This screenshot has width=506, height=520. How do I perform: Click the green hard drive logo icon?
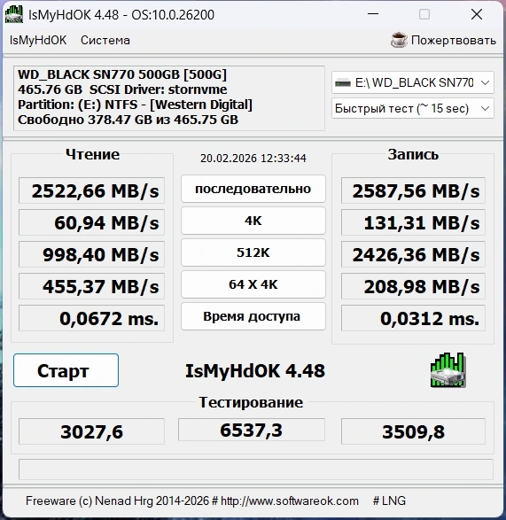(448, 370)
